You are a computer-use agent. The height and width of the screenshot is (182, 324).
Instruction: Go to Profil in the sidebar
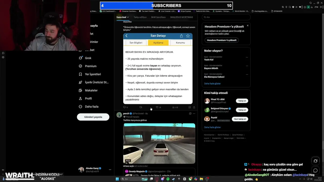pyautogui.click(x=85, y=98)
